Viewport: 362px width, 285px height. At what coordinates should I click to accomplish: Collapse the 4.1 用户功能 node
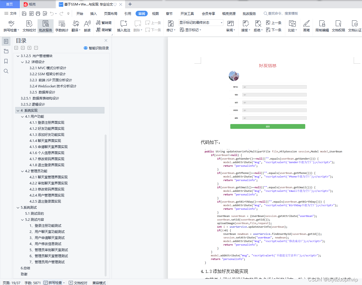point(22,117)
